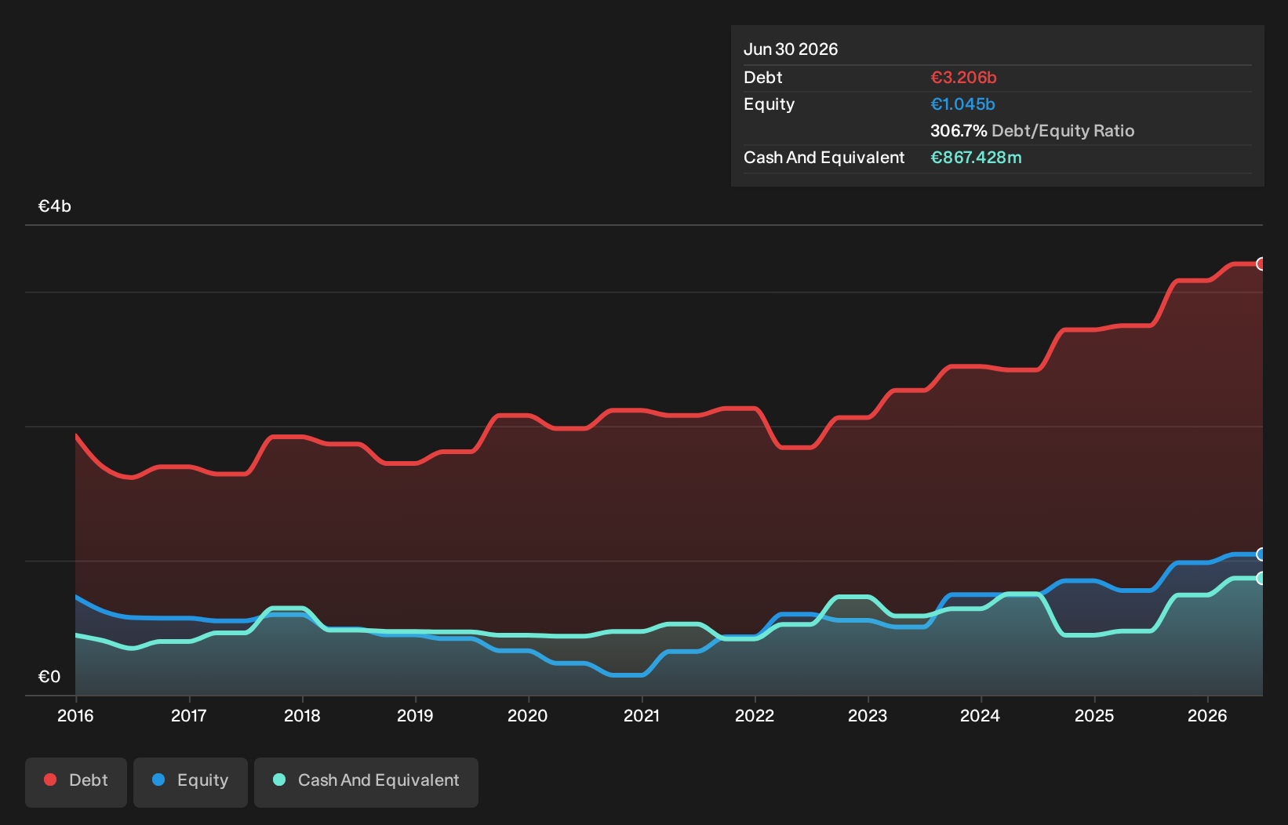Click the blue Equity endpoint marker

[x=1261, y=554]
